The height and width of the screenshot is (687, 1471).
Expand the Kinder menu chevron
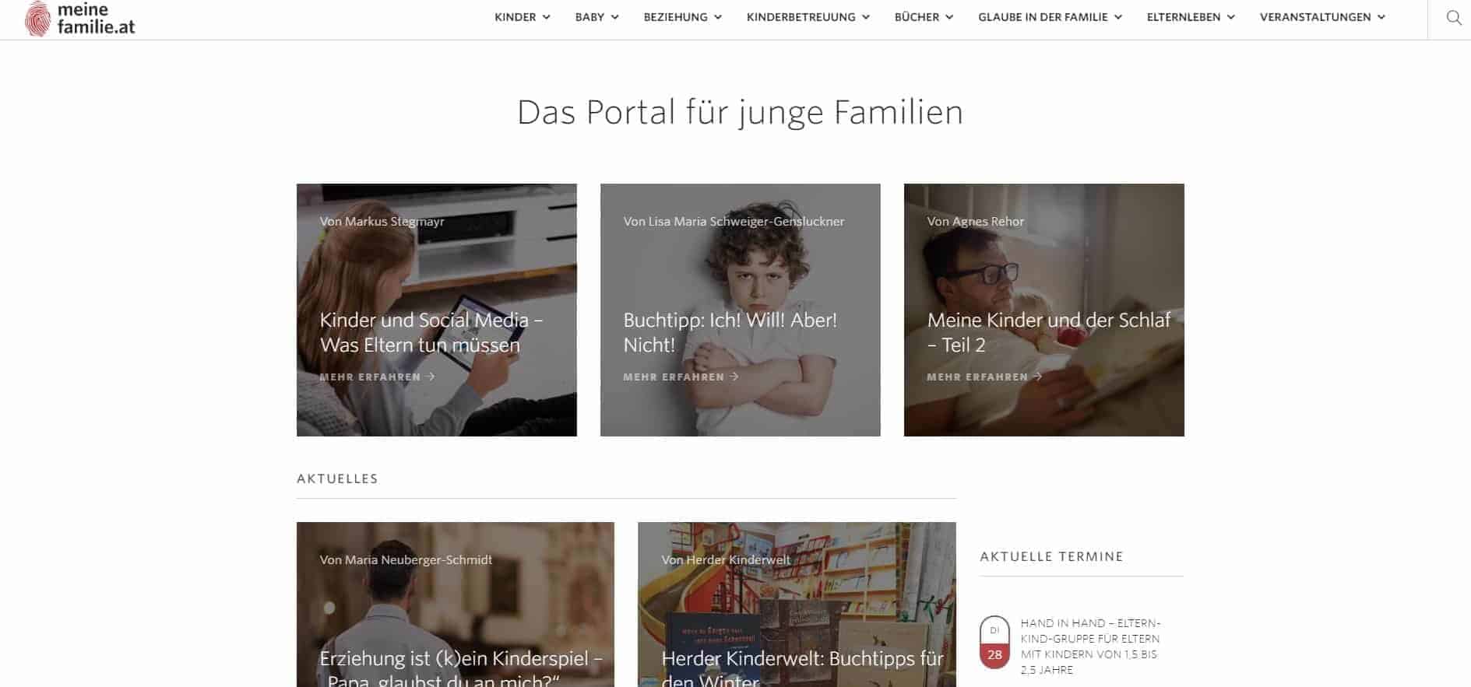[x=547, y=17]
